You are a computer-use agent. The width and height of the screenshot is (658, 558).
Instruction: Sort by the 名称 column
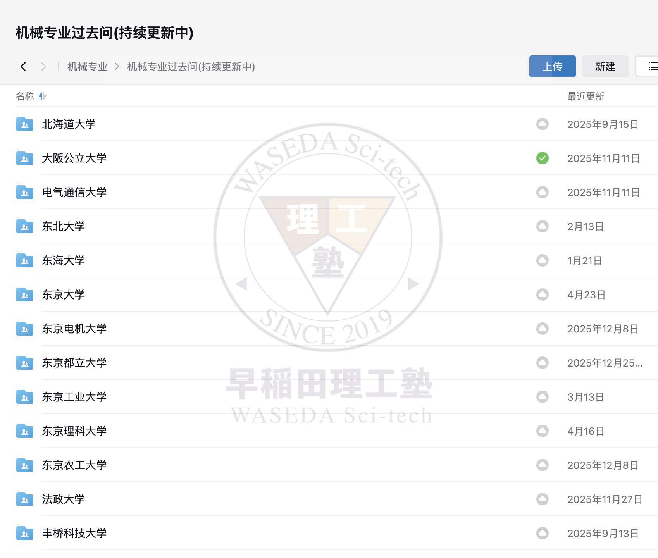click(x=31, y=96)
